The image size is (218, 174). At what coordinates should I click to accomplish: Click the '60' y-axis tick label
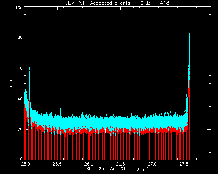20,68
